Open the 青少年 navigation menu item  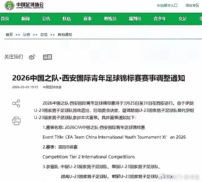[x=160, y=19]
